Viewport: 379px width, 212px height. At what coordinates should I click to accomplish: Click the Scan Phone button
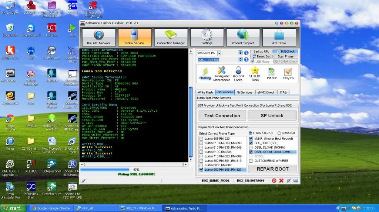tap(286, 56)
